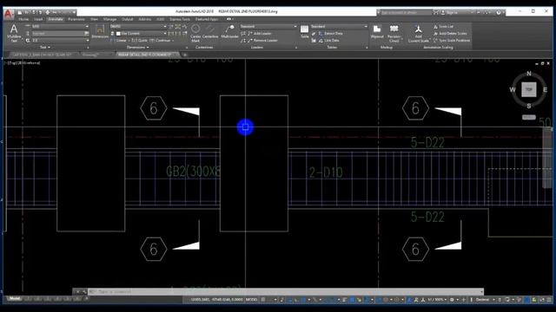Switch to the Home ribbon tab
This screenshot has width=556, height=312.
click(x=23, y=19)
